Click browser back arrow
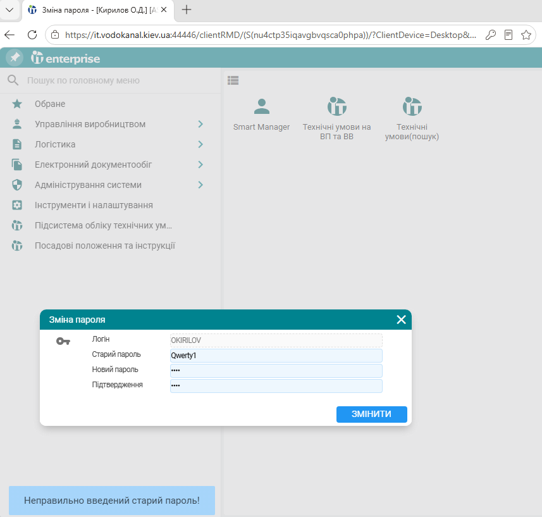This screenshot has width=542, height=517. [9, 35]
